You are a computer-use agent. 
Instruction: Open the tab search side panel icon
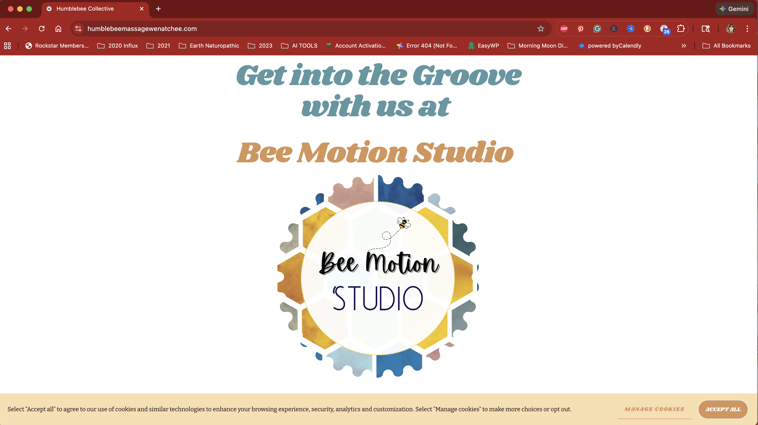tap(706, 29)
